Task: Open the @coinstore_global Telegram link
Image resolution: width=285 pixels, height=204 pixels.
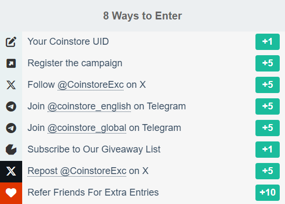Action: point(87,128)
